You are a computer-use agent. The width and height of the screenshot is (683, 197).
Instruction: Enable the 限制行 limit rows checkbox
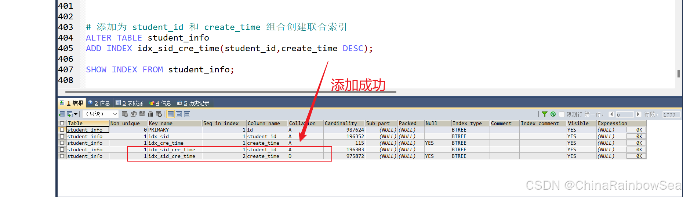[562, 114]
